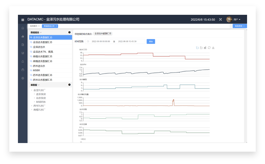This screenshot has height=164, width=265.
Task: Click the 出水PH chart title
Action: pos(83,64)
